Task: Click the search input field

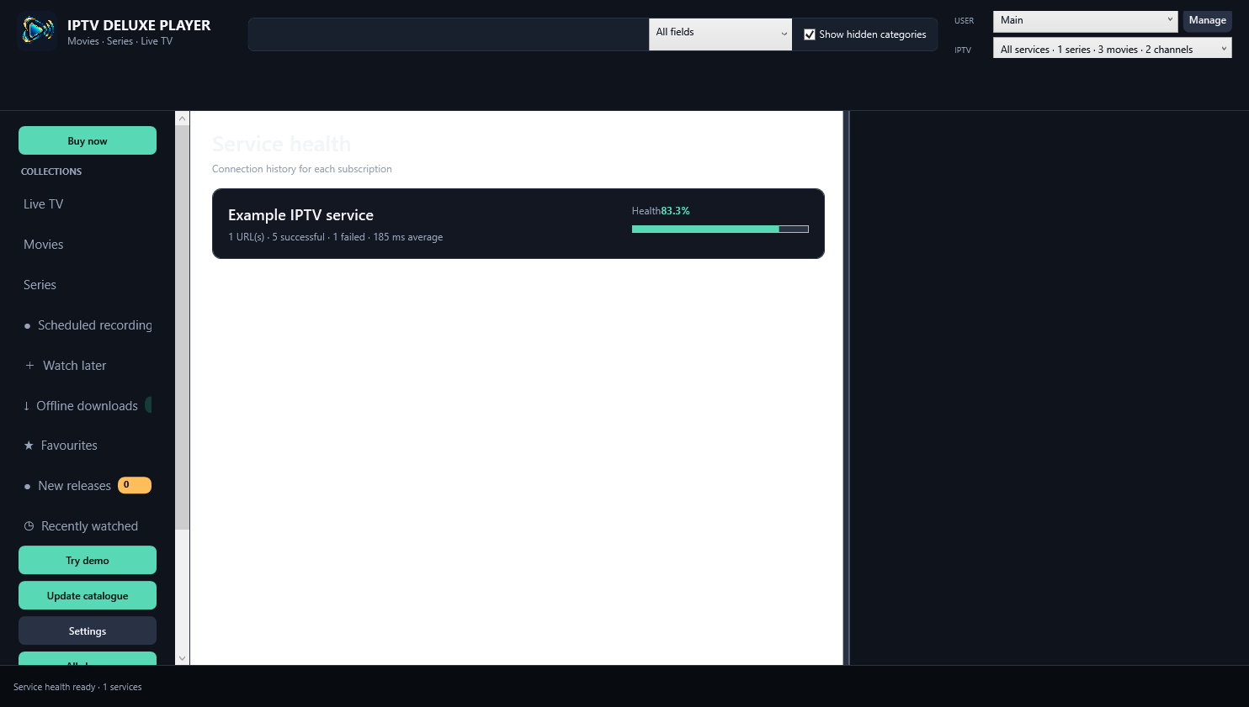Action: pyautogui.click(x=449, y=34)
